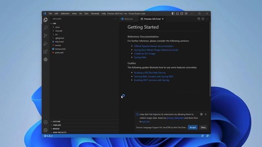Image resolution: width=262 pixels, height=147 pixels.
Task: Click the Deny button
Action: point(203,127)
